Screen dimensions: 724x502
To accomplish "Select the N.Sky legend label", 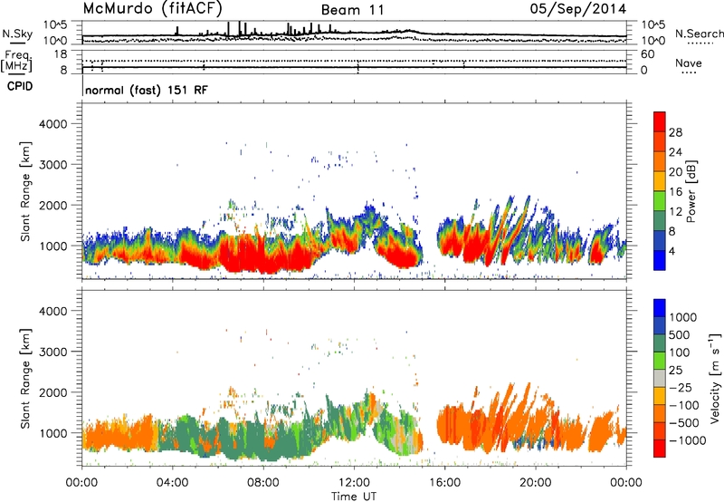I will click(x=17, y=34).
